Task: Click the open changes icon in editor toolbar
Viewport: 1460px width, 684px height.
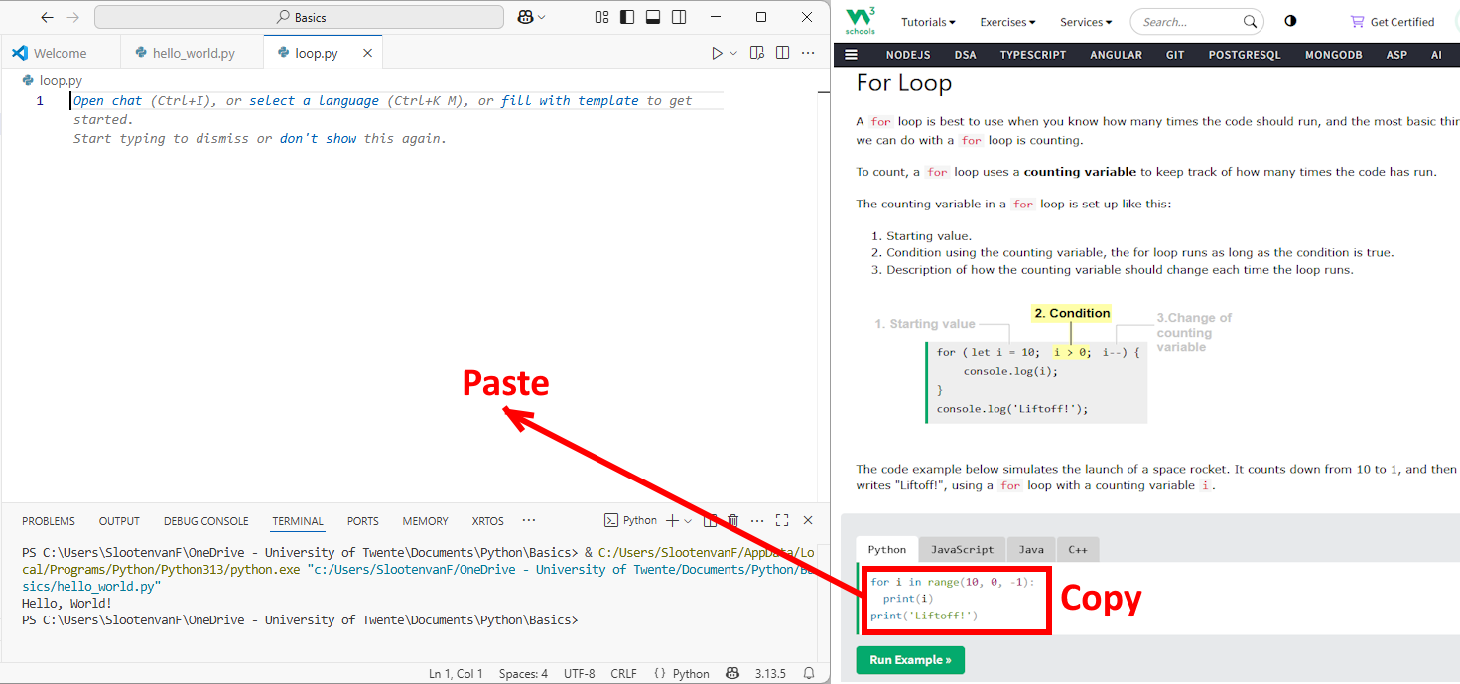Action: pos(757,53)
